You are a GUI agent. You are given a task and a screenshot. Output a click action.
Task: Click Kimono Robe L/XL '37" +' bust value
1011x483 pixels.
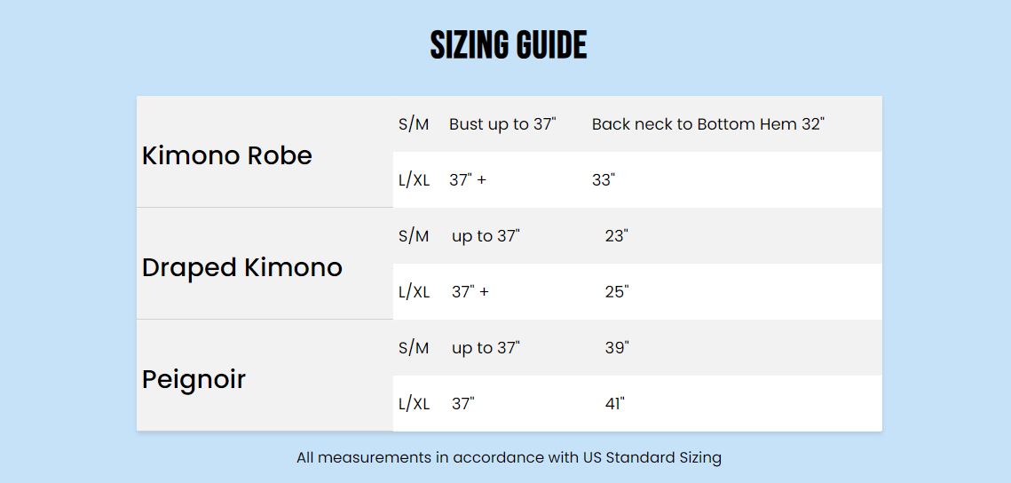468,180
